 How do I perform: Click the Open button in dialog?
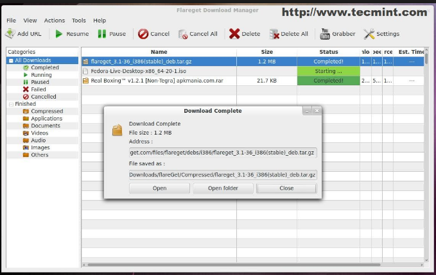pyautogui.click(x=159, y=188)
